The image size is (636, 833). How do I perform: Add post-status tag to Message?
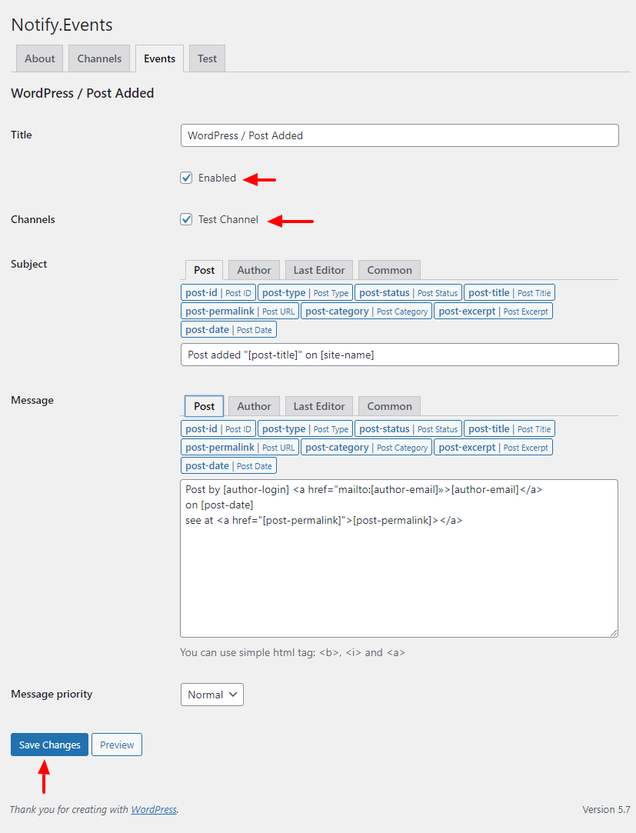pyautogui.click(x=408, y=428)
